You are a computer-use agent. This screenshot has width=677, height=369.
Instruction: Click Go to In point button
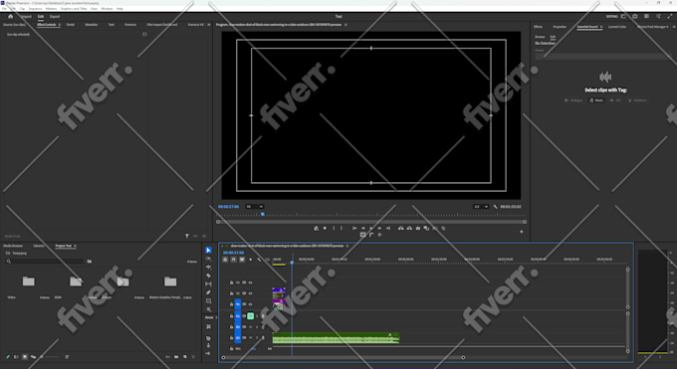click(354, 229)
